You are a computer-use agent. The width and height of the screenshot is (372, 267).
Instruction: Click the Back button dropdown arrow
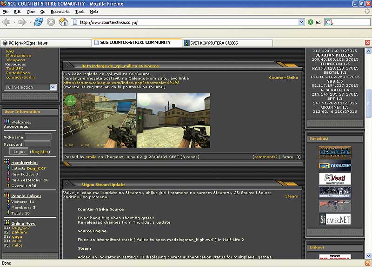click(x=14, y=22)
